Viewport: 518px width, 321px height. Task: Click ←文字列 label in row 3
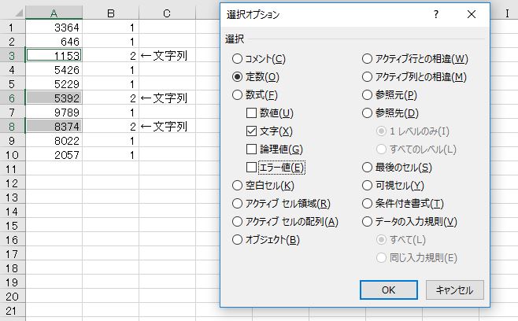click(x=164, y=56)
